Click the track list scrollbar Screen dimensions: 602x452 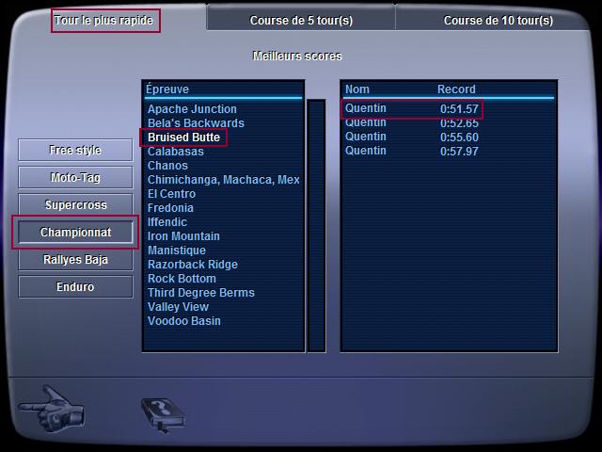316,224
